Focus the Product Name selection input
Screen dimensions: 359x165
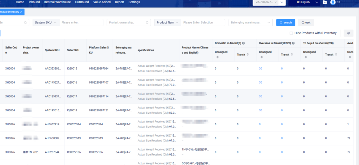[203, 22]
